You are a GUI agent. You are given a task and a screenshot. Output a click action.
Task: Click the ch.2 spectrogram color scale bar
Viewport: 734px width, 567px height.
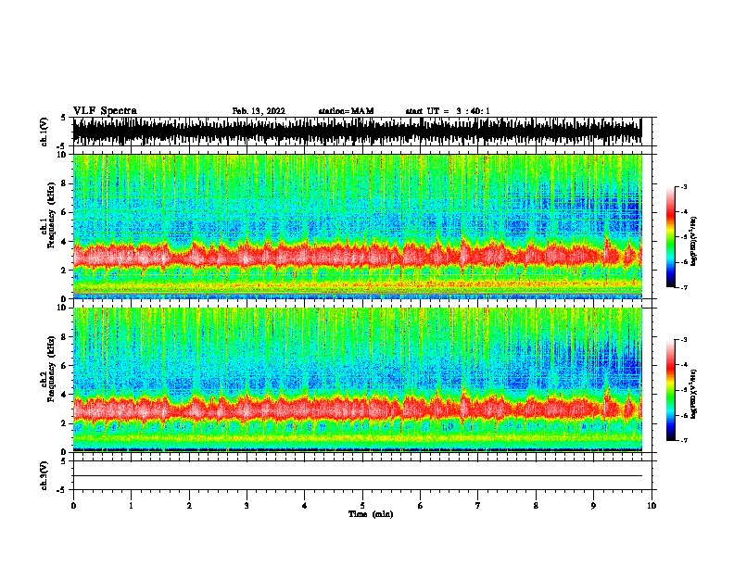point(670,390)
